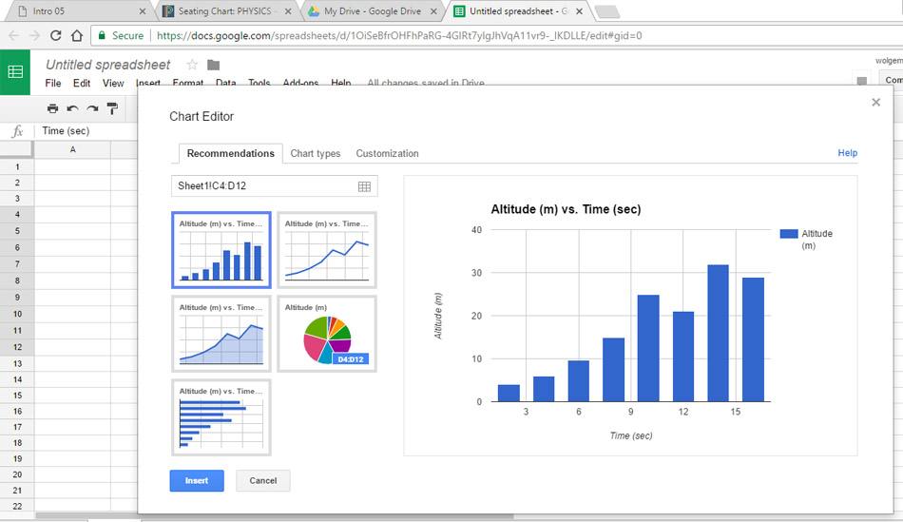Image resolution: width=903 pixels, height=522 pixels.
Task: Click the undo arrow icon
Action: [x=73, y=108]
